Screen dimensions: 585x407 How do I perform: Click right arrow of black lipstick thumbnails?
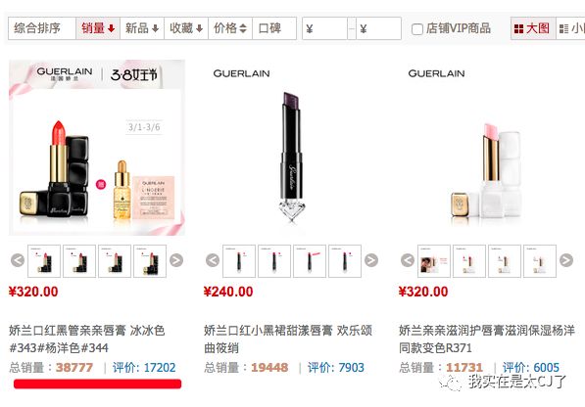tap(371, 260)
